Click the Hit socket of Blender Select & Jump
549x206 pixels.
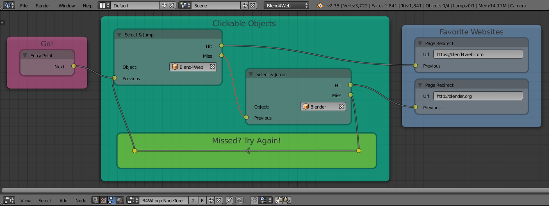351,85
